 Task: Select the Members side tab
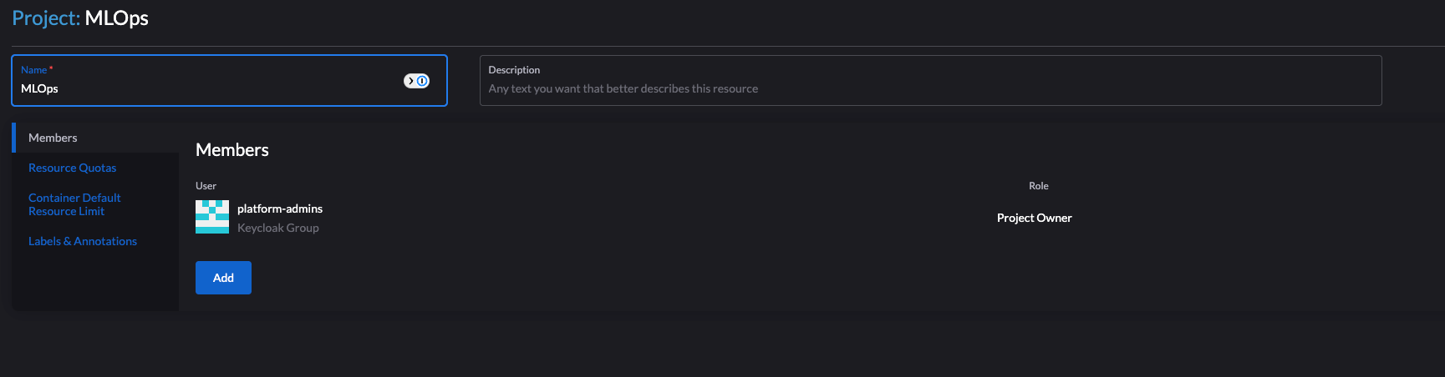(x=53, y=138)
